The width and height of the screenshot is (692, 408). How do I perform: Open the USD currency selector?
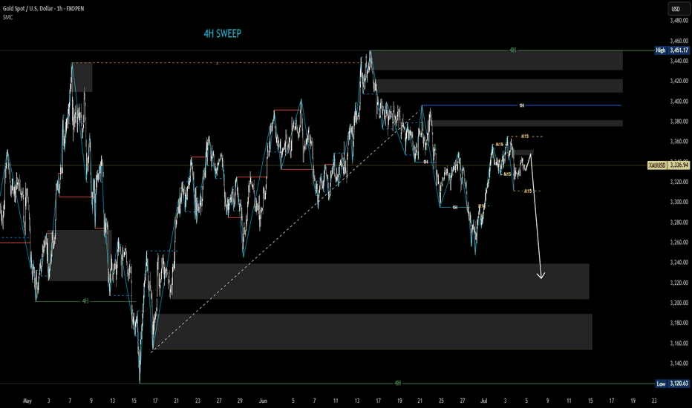click(677, 9)
